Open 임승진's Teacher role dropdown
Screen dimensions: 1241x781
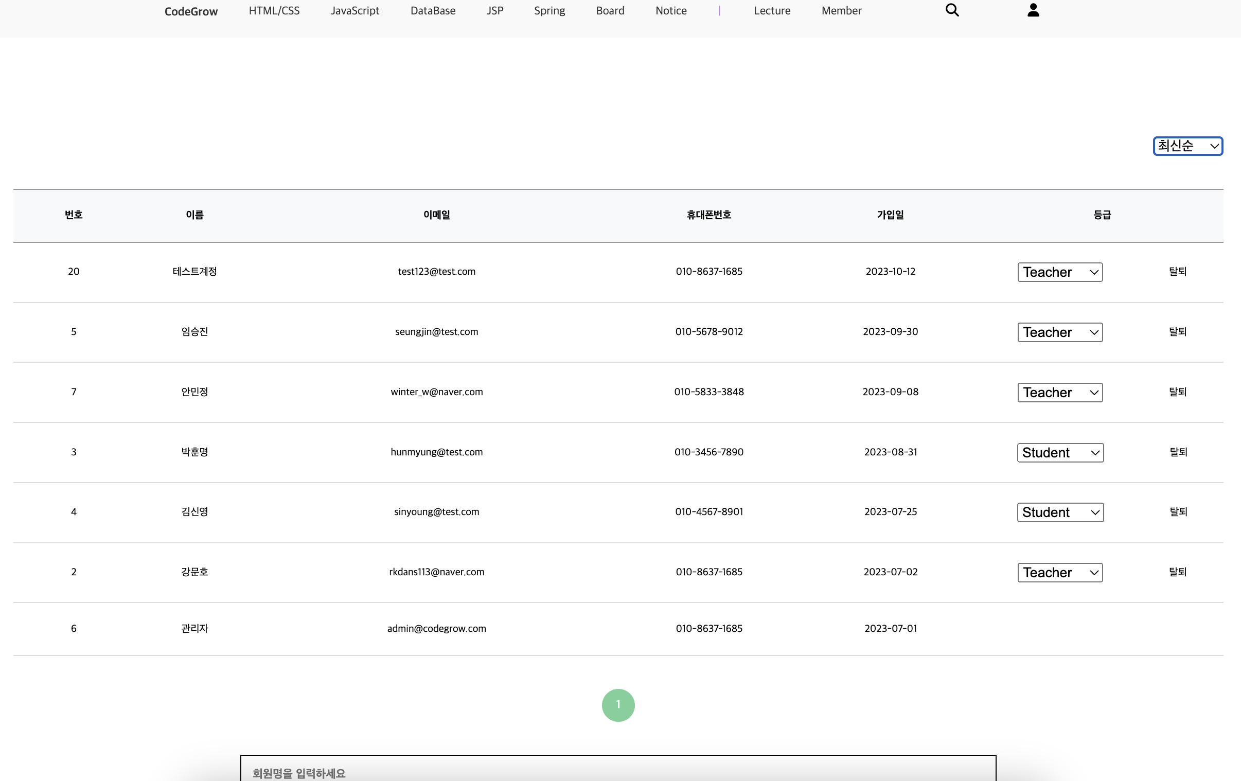click(x=1059, y=332)
